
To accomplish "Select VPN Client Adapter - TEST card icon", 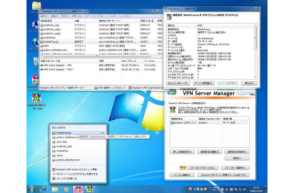I will coord(41,69).
